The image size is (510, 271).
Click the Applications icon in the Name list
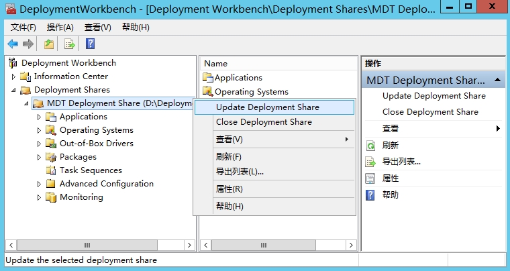(208, 77)
